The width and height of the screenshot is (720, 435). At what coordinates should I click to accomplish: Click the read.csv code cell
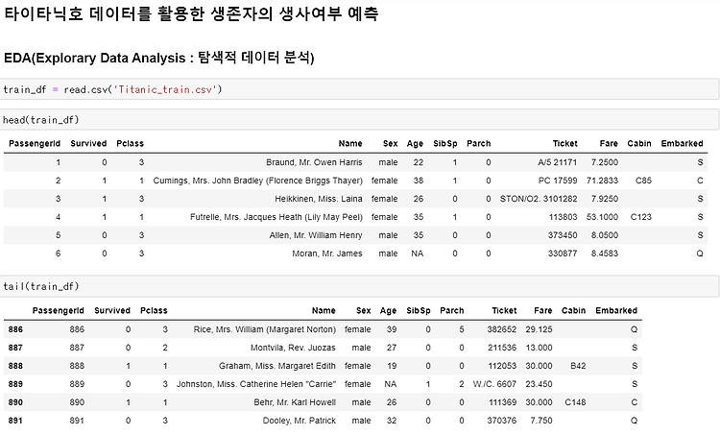[x=360, y=89]
